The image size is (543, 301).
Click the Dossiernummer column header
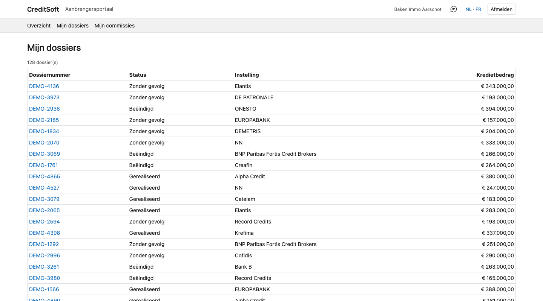coord(50,75)
